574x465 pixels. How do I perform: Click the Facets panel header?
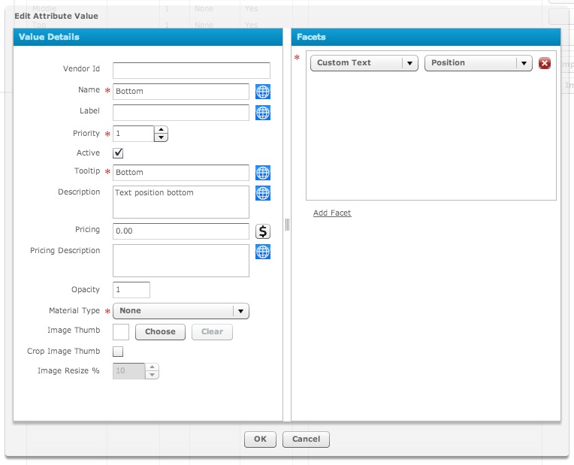(x=426, y=37)
